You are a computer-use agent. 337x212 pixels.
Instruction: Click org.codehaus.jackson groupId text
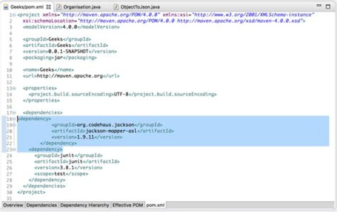click(x=105, y=125)
